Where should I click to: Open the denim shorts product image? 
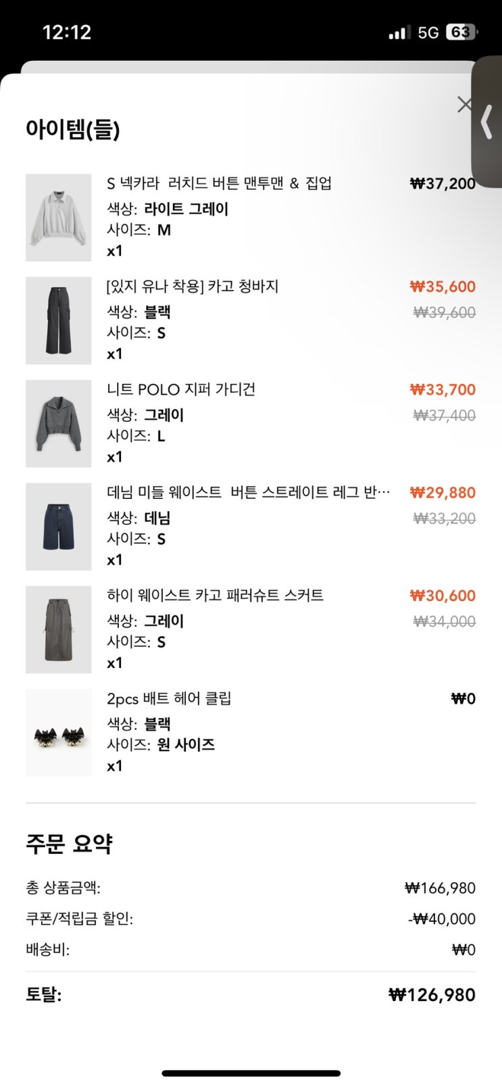click(58, 527)
